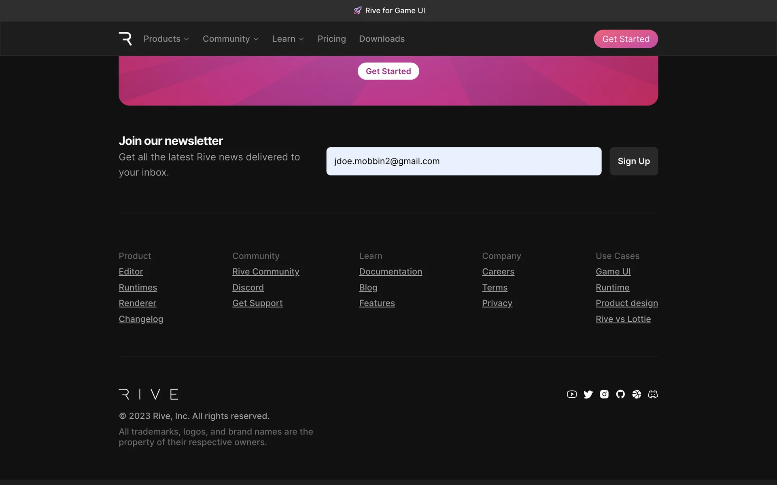Expand the Learn dropdown in navbar
This screenshot has height=485, width=777.
[x=288, y=39]
